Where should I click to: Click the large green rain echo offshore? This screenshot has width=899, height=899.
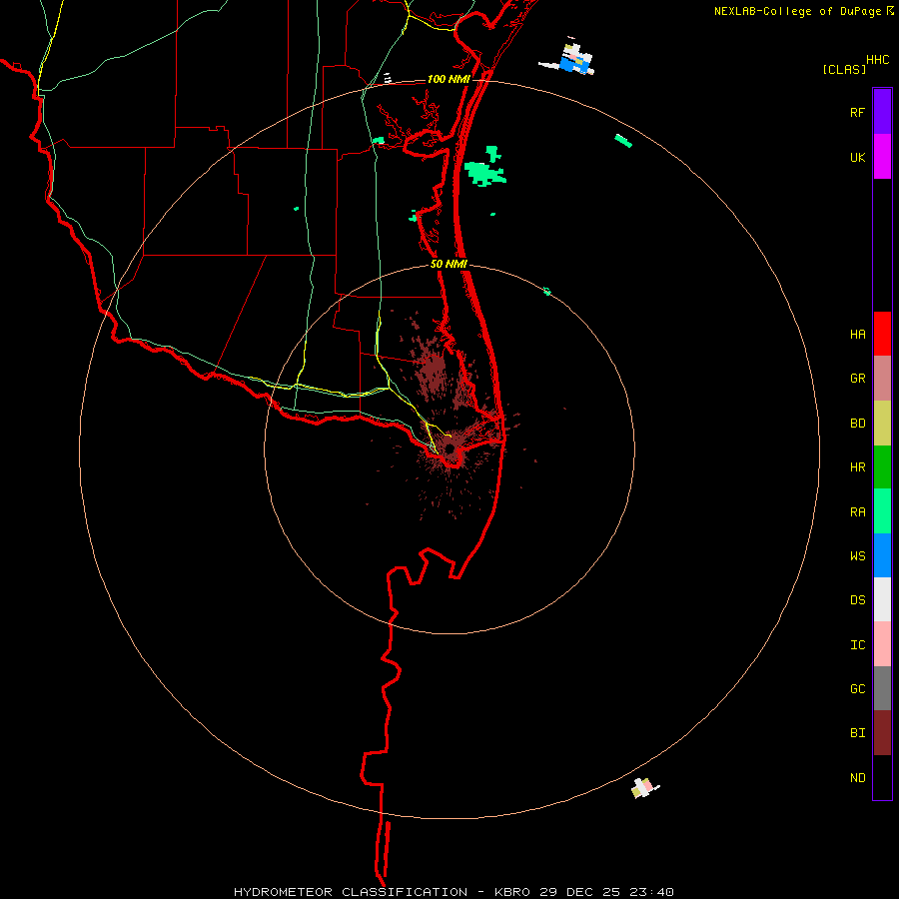484,174
